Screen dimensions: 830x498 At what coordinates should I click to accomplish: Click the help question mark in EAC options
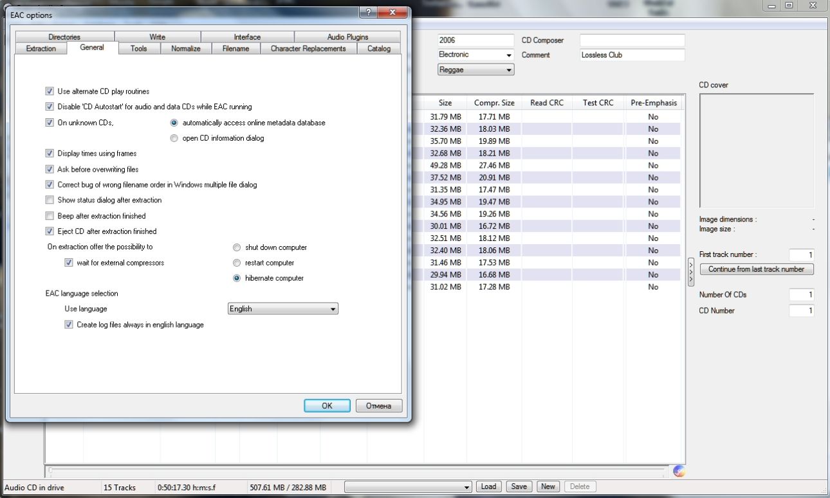367,12
